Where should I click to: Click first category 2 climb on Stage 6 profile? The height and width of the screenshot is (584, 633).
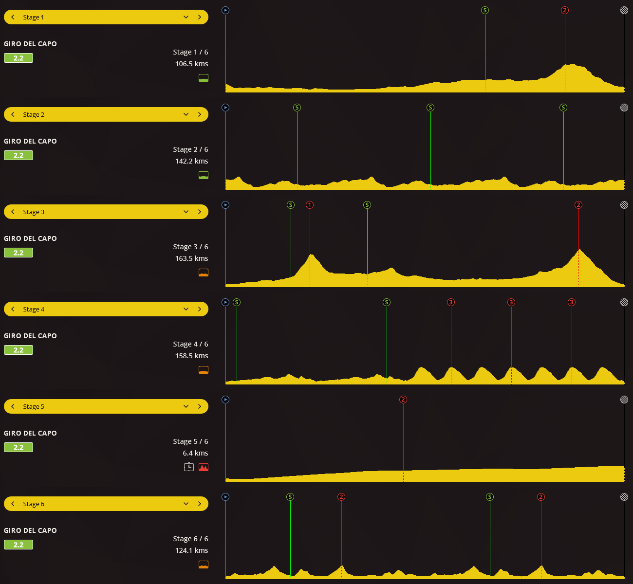(341, 497)
